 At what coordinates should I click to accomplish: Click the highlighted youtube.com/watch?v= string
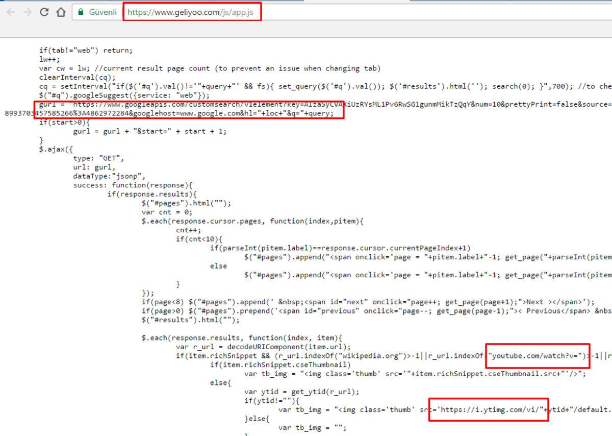[x=537, y=356]
